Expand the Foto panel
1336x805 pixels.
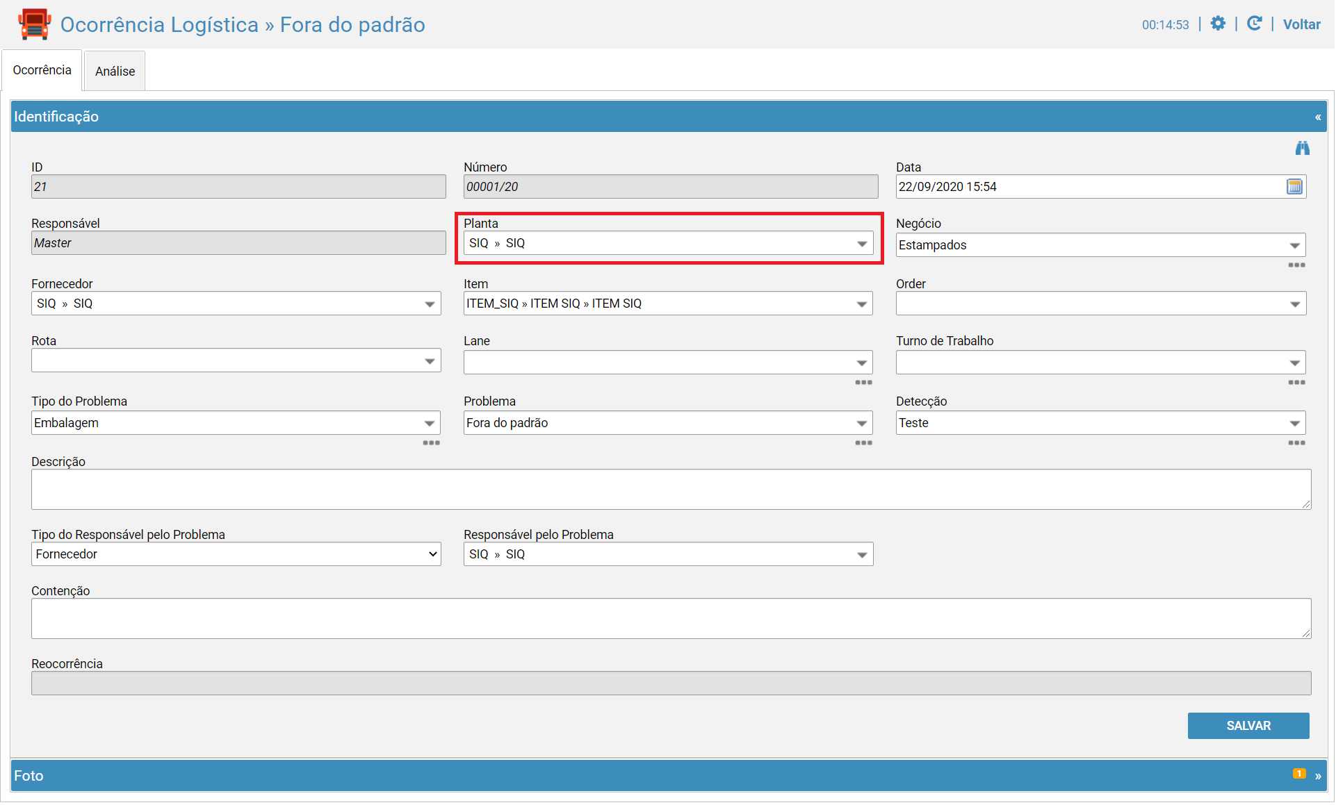(1318, 777)
